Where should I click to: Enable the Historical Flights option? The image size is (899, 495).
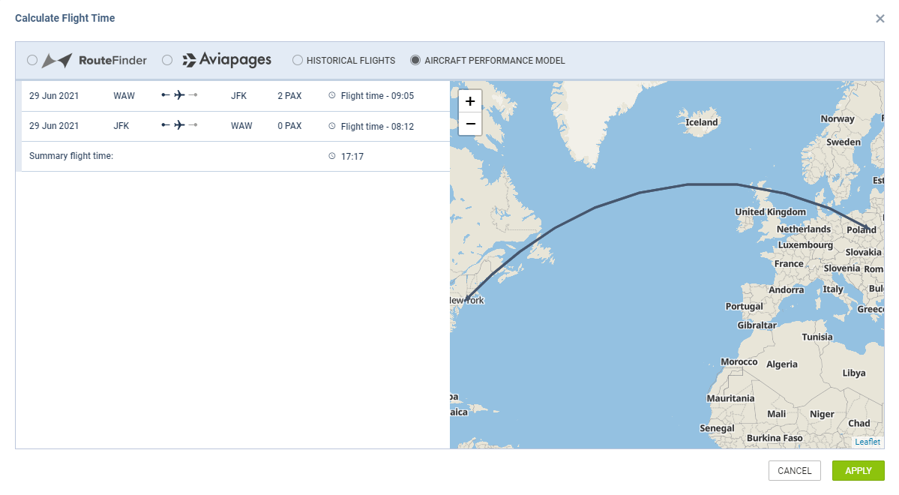pyautogui.click(x=297, y=60)
